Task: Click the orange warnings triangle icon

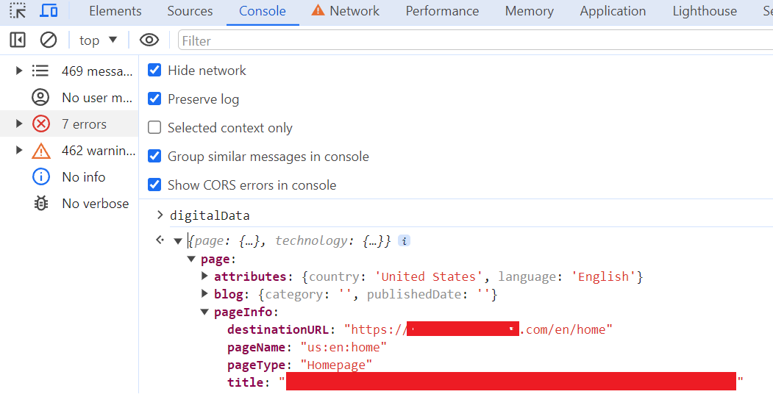Action: coord(41,151)
